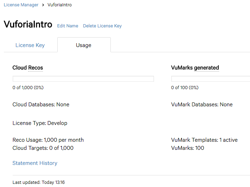Click Edit Name link
250x187 pixels.
(x=68, y=26)
